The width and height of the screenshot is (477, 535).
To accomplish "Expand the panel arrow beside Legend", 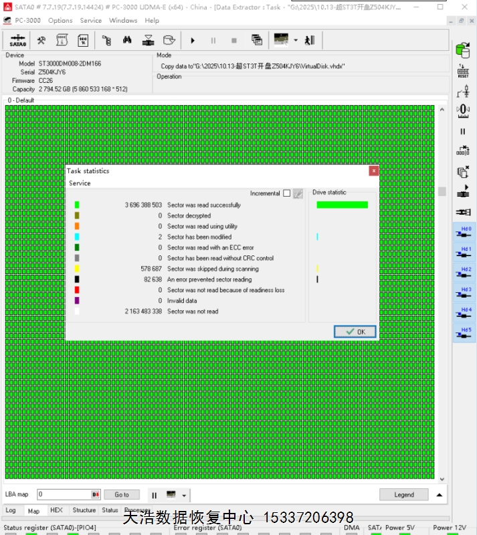I will pyautogui.click(x=440, y=495).
